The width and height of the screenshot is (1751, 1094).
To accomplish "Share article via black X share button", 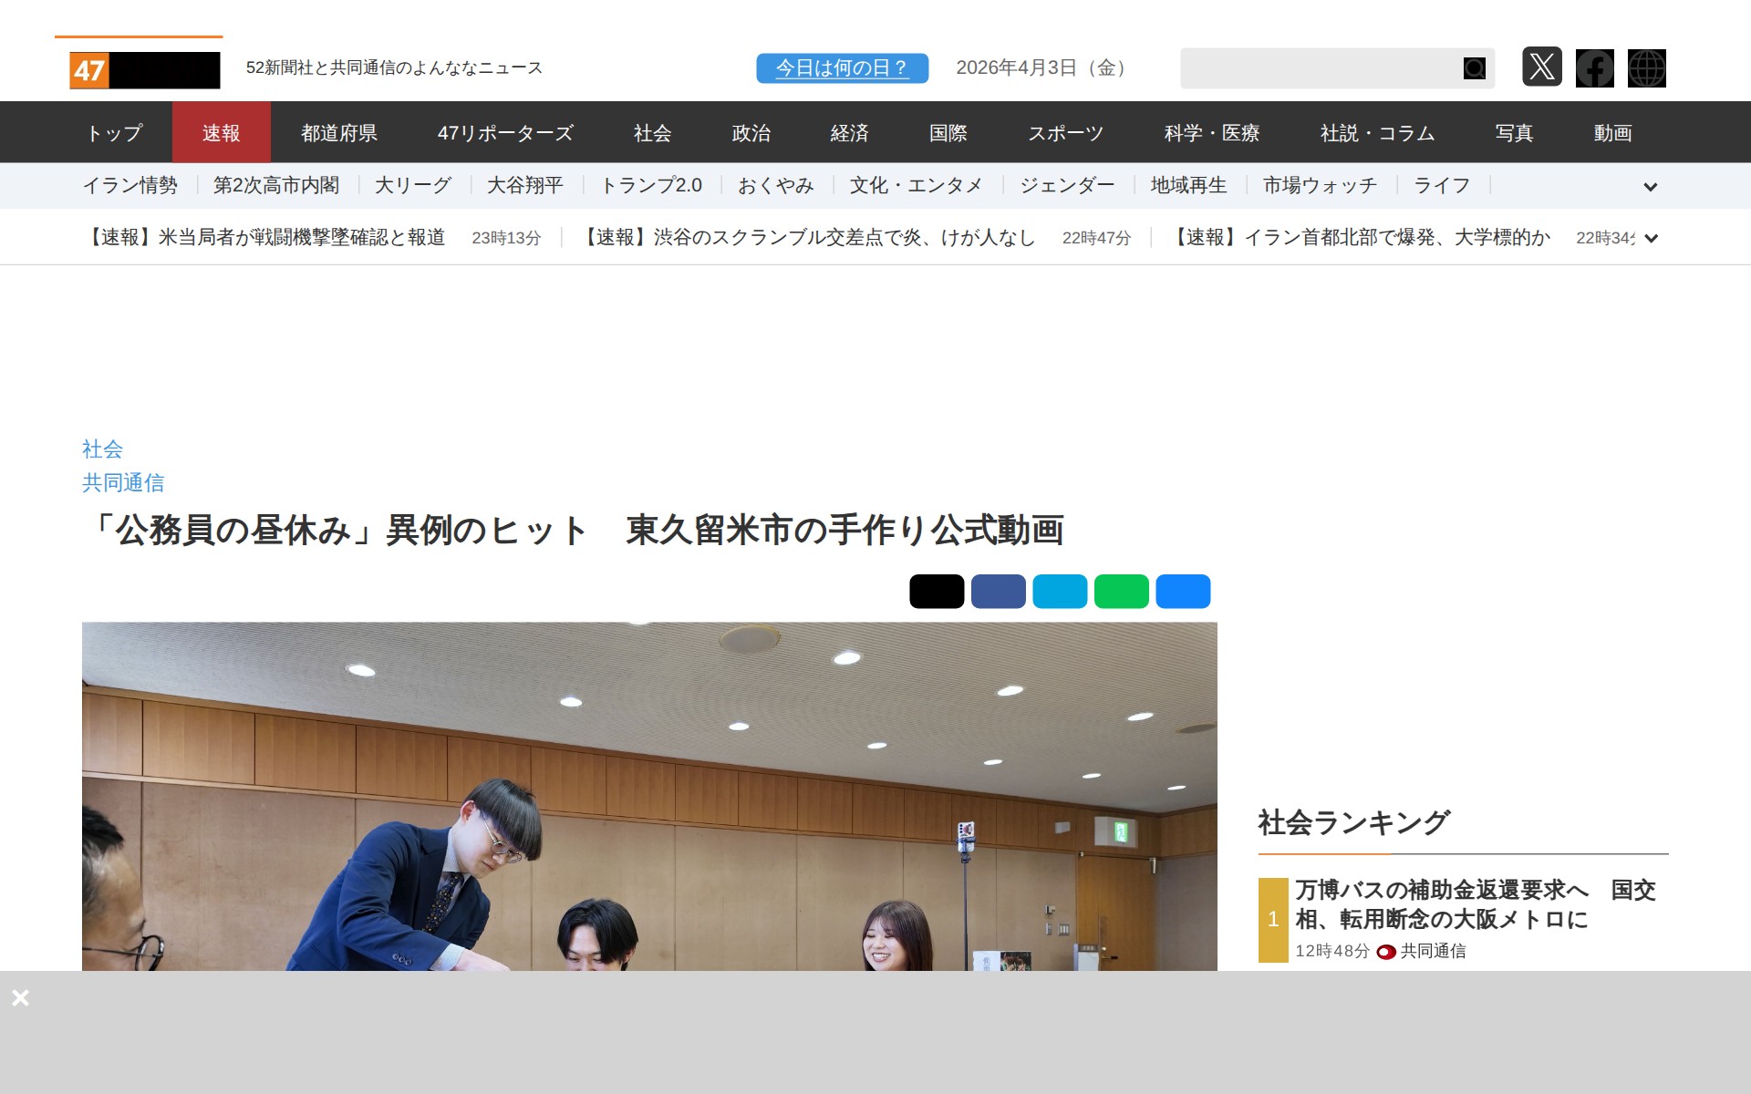I will tap(937, 592).
